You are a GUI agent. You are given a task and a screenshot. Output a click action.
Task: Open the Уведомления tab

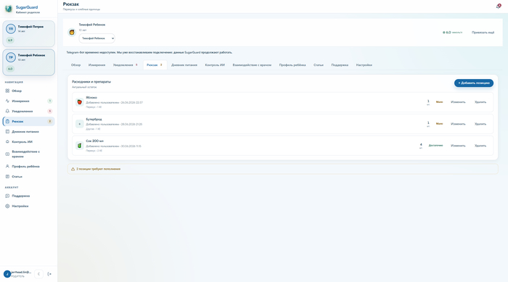(125, 65)
